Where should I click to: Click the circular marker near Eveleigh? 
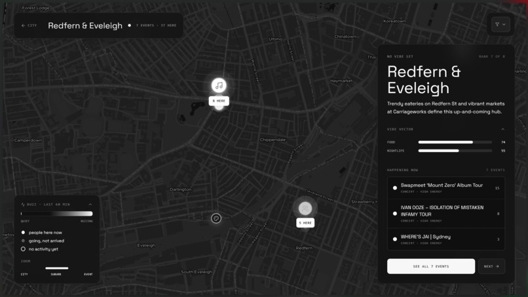tap(216, 218)
